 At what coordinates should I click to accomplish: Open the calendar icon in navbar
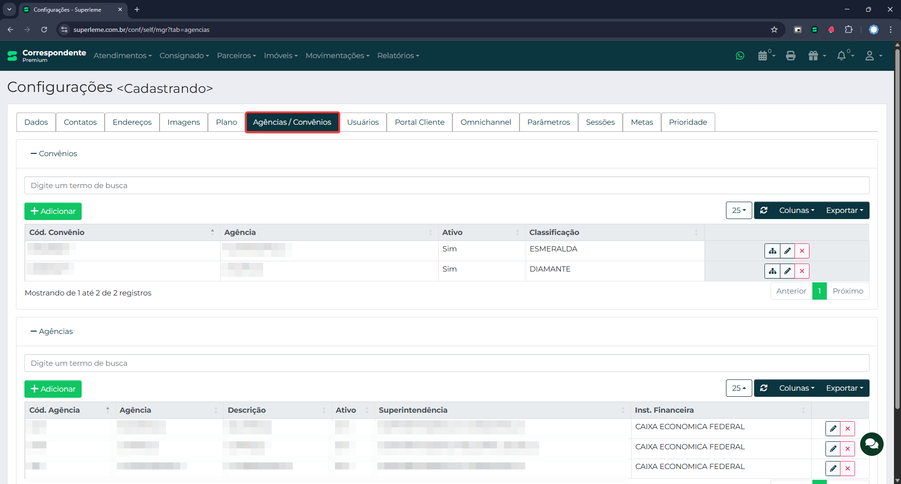(x=763, y=56)
